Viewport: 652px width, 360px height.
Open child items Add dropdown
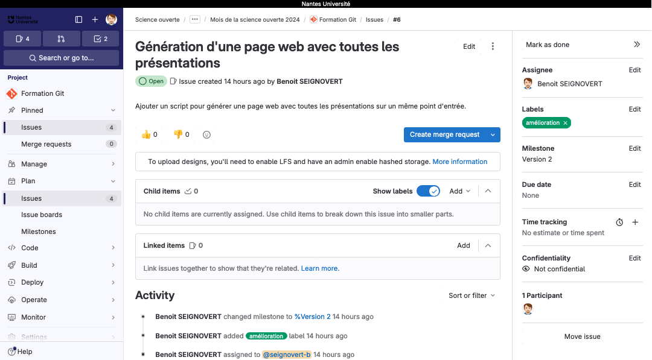[459, 191]
